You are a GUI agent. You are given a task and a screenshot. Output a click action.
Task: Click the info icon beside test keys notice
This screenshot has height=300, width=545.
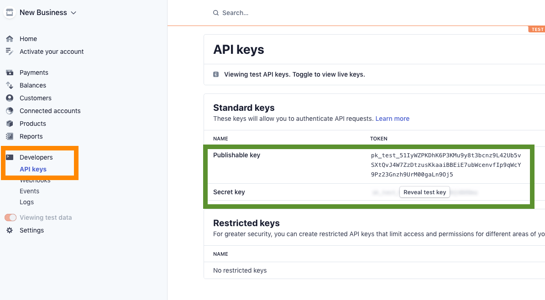point(216,74)
